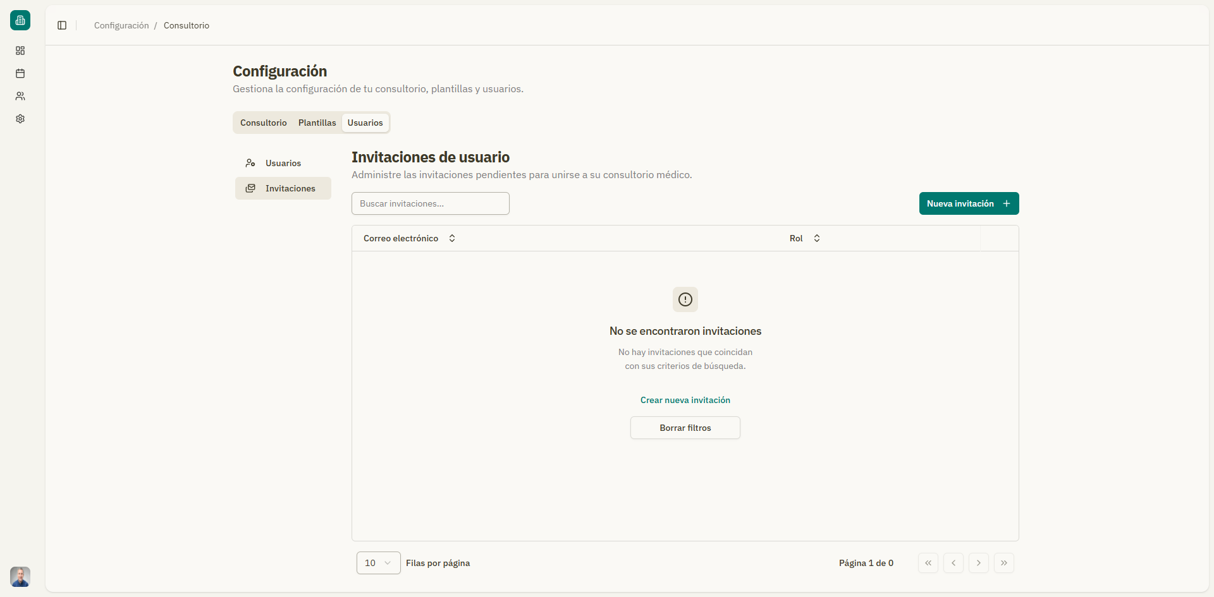Viewport: 1214px width, 597px height.
Task: Go to the next page with the chevron
Action: pyautogui.click(x=978, y=562)
